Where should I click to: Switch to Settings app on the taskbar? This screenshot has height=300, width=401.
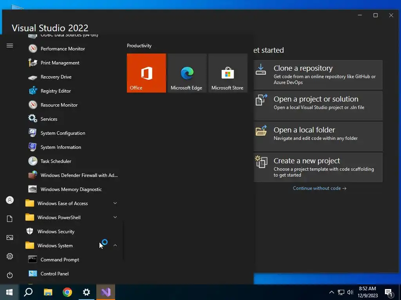click(87, 292)
